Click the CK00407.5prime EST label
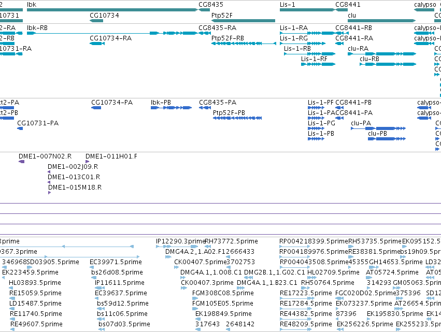This screenshot has width=441, height=332. (200, 262)
